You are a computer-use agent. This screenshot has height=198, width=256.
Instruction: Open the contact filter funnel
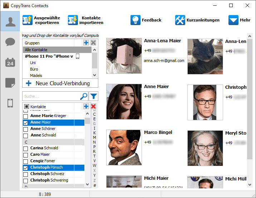pyautogui.click(x=94, y=96)
